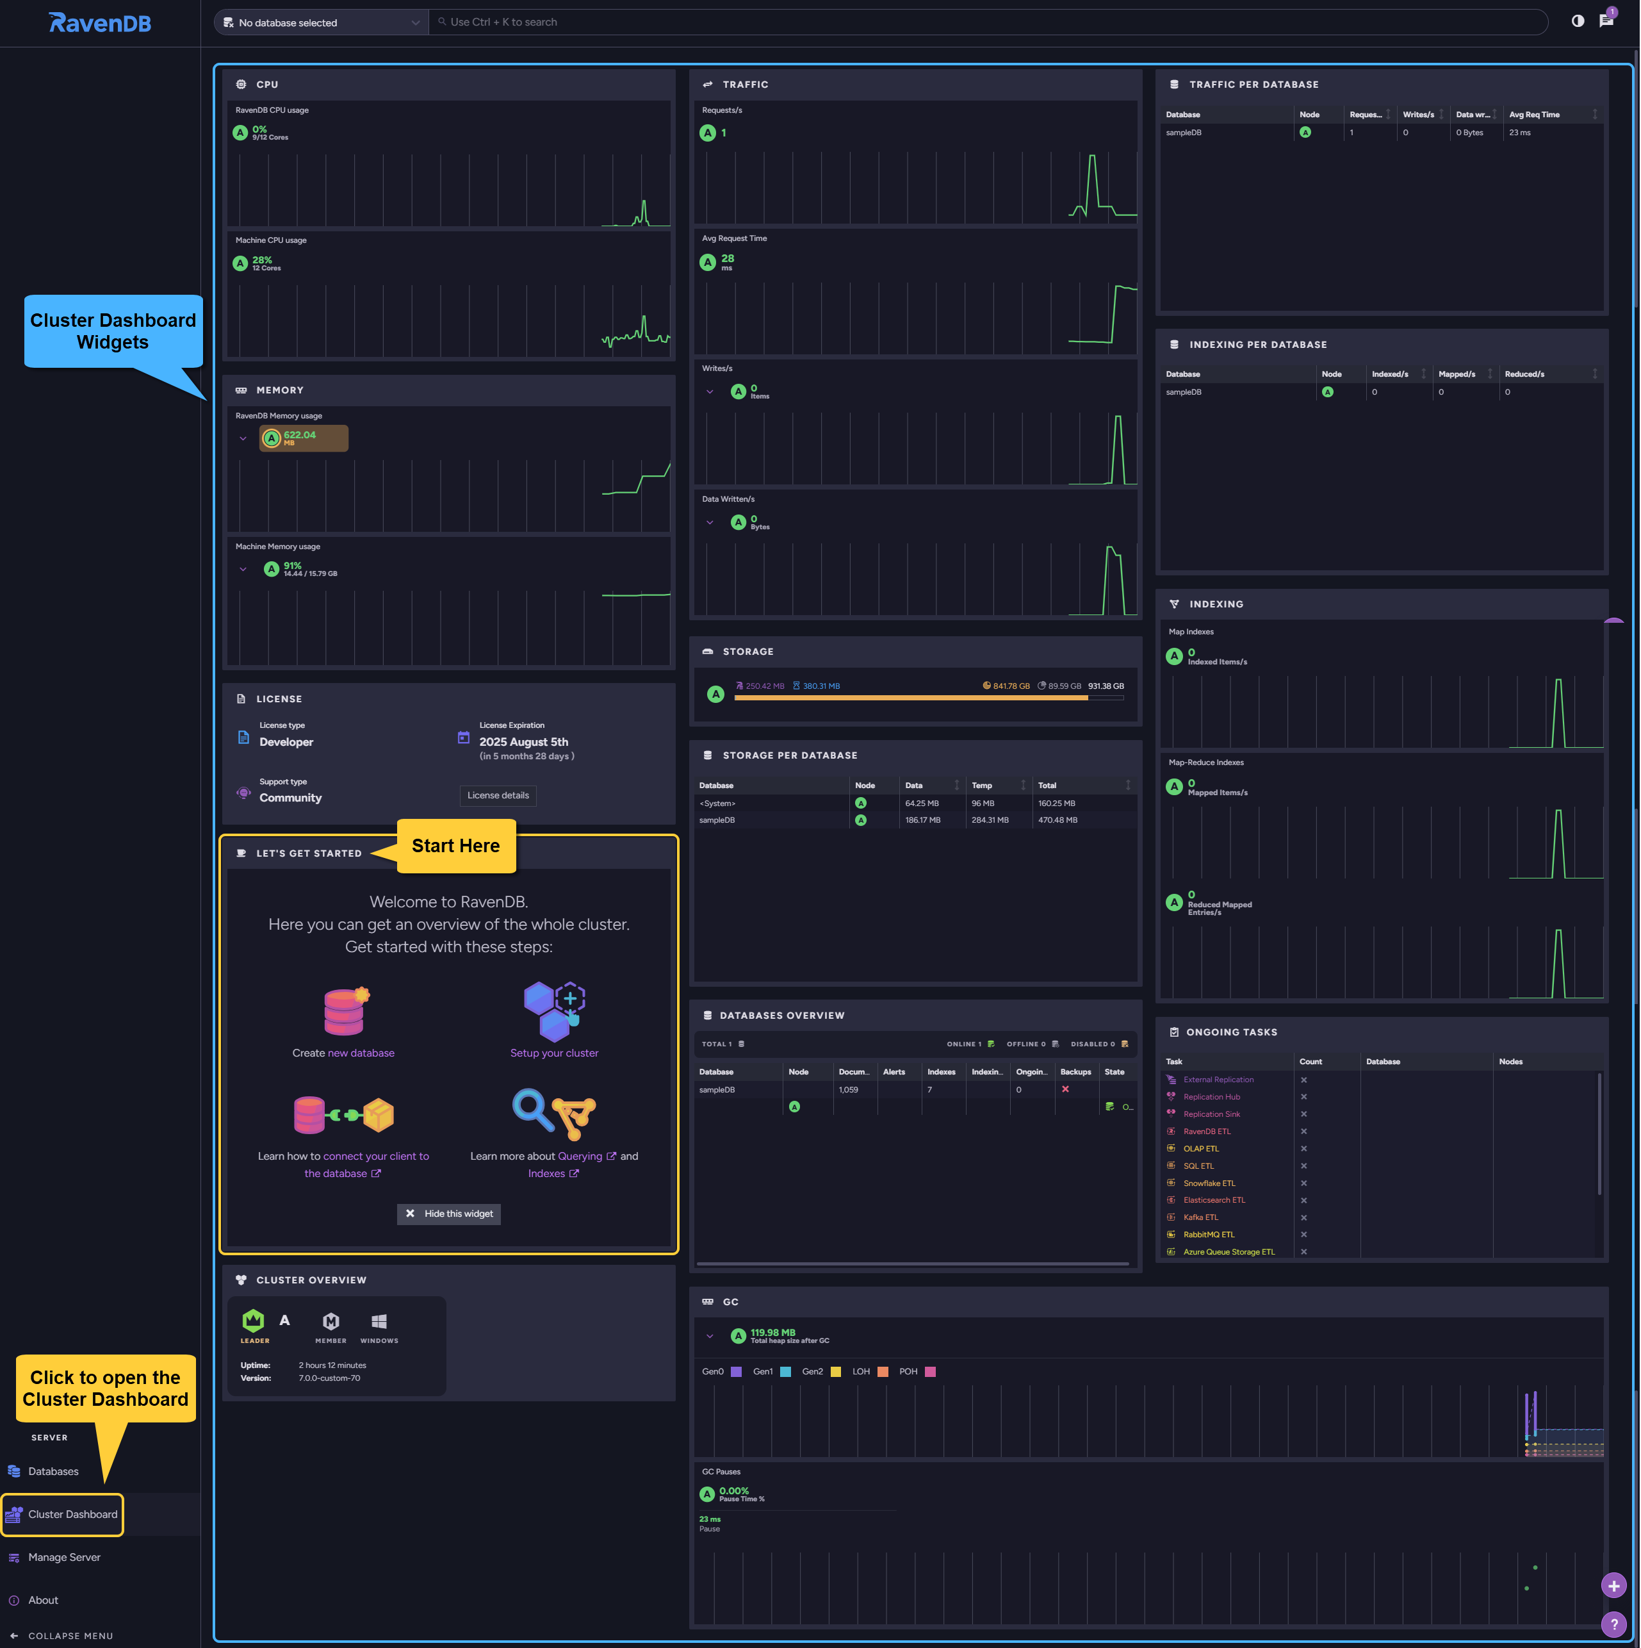Click the storage usage progress bar

(928, 698)
